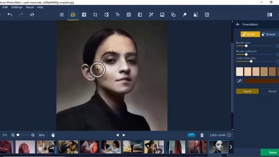Expand filmstrip with right chevron arrow
This screenshot has width=279, height=157.
click(x=231, y=147)
